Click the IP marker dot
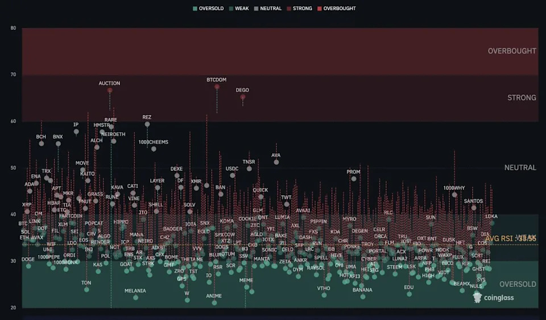 coord(76,132)
